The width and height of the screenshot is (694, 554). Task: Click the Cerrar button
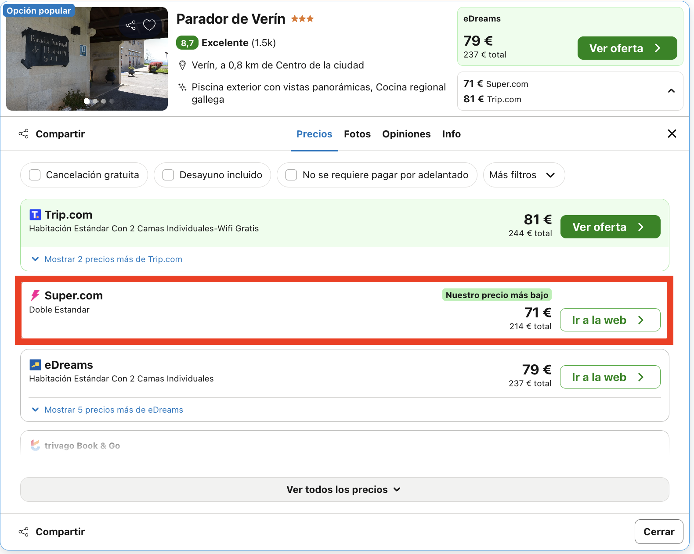(x=658, y=532)
